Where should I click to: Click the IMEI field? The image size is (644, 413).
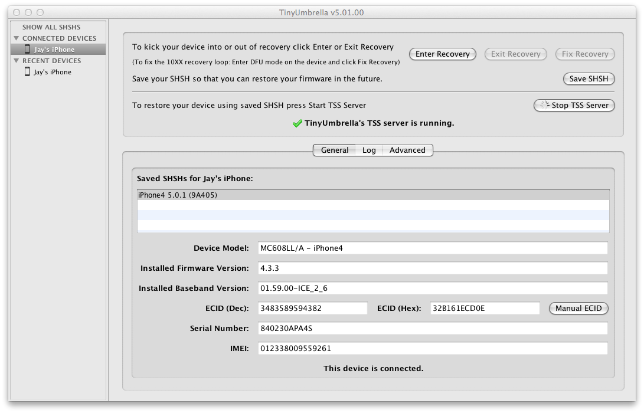coord(433,349)
